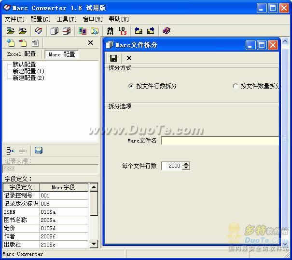Select 新建配置 (1) in the tree
The image size is (292, 260).
28,71
